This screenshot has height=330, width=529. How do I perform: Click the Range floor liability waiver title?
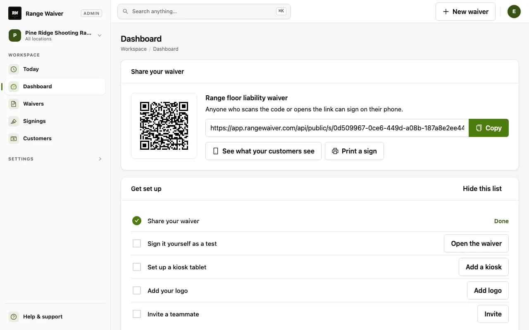(x=247, y=98)
